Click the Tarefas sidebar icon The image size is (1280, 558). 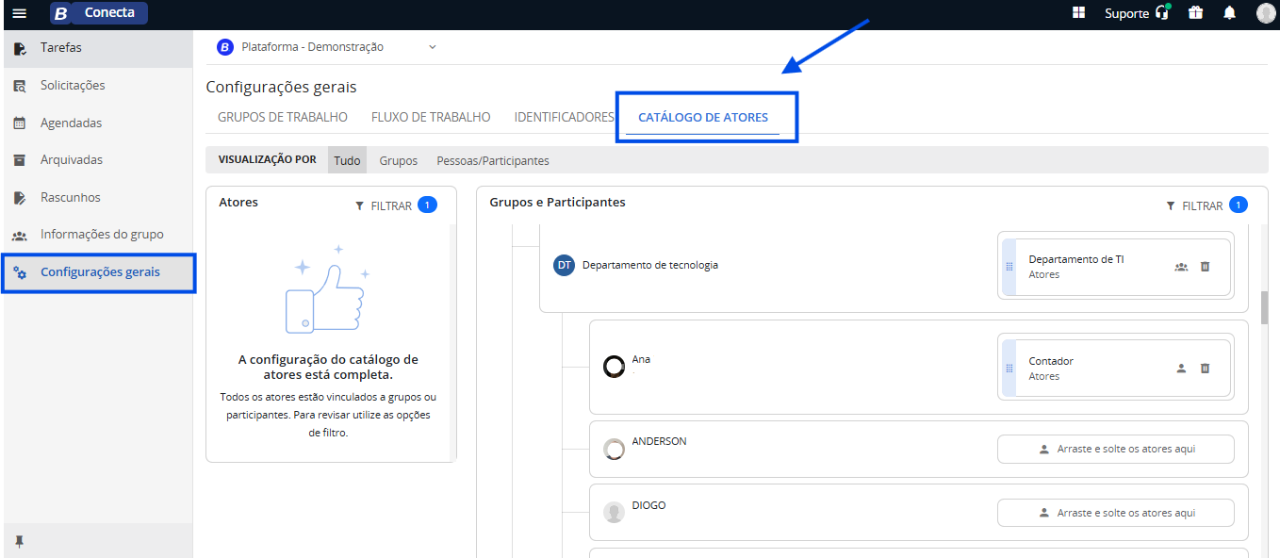[x=20, y=48]
